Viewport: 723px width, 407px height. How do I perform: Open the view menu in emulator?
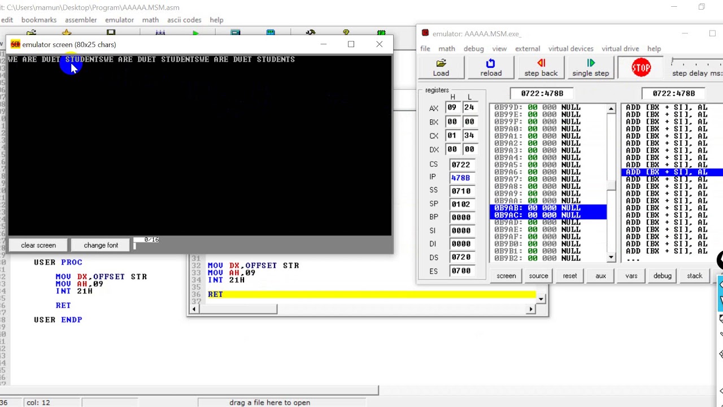[499, 49]
